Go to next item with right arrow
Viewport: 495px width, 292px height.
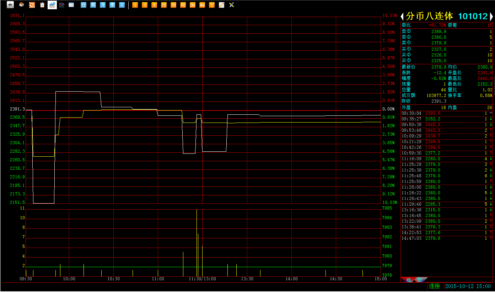tap(491, 16)
